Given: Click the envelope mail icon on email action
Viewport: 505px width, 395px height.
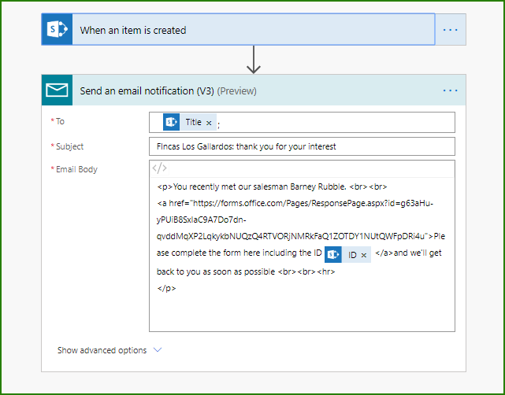Looking at the screenshot, I should (57, 90).
